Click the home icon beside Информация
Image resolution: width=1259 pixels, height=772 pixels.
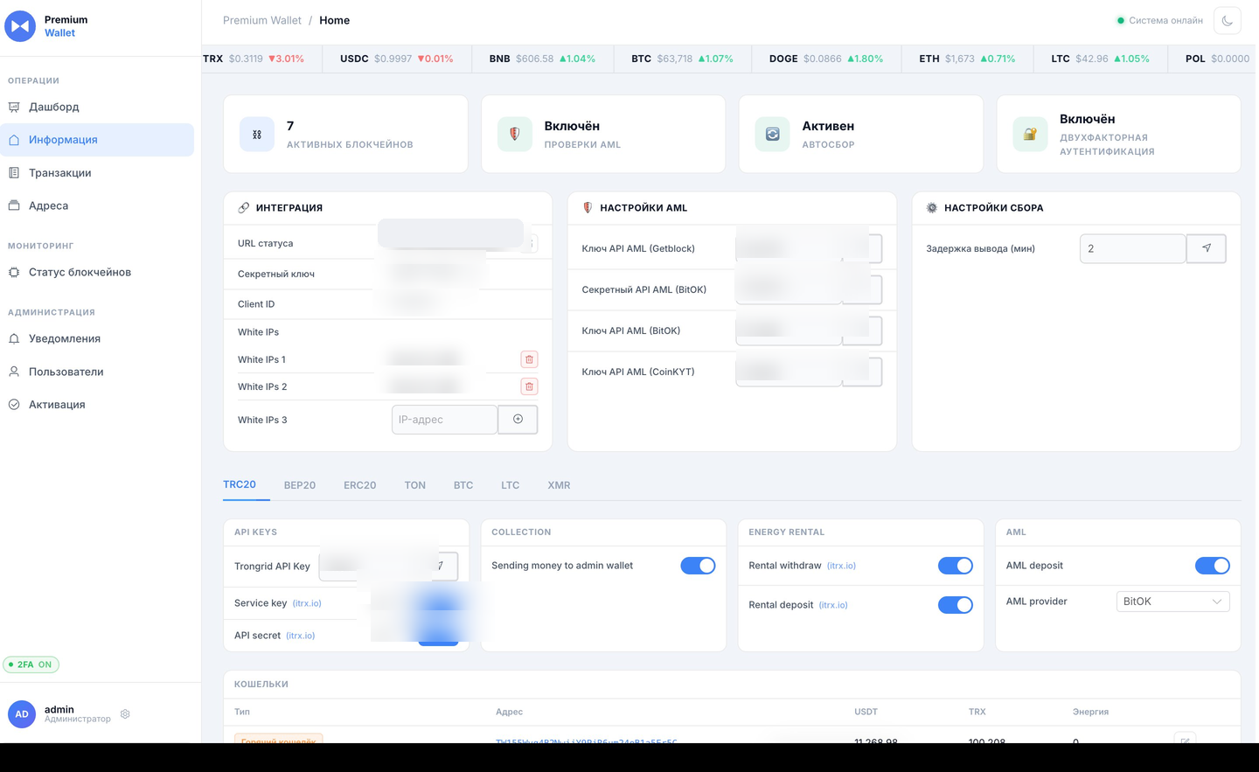[14, 140]
